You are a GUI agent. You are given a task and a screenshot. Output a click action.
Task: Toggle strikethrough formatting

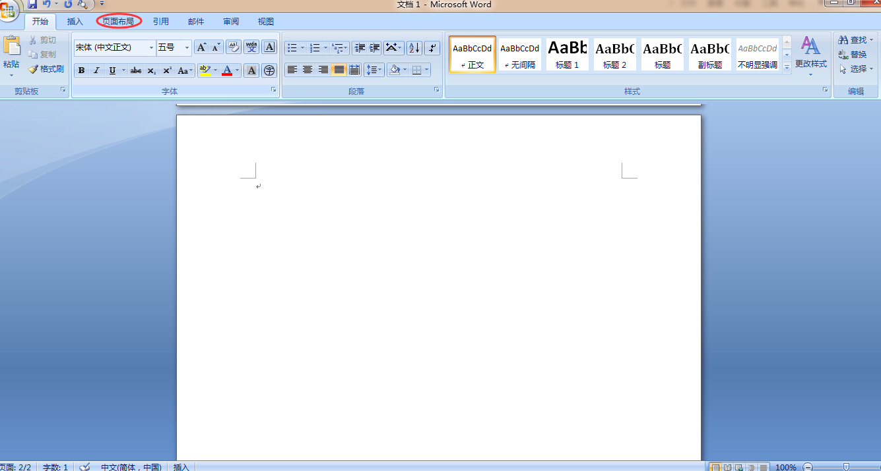pos(135,70)
